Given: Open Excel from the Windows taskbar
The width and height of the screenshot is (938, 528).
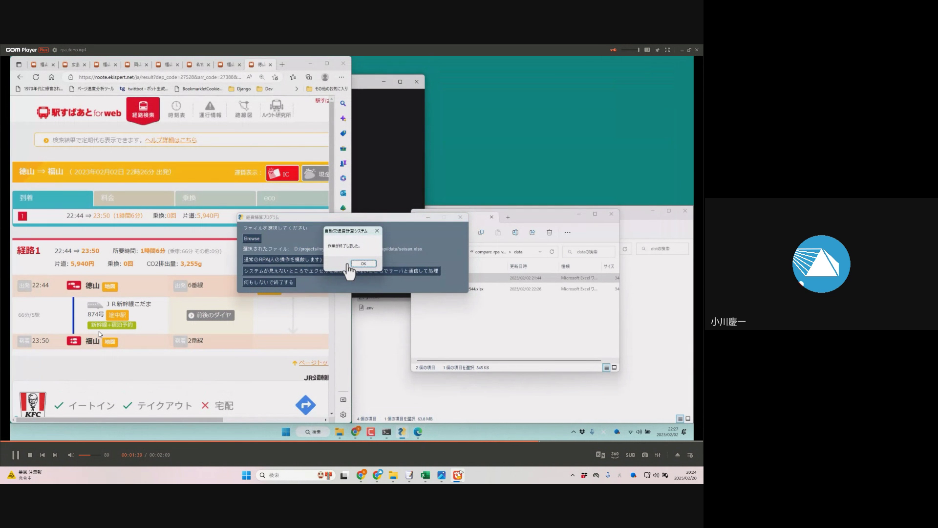Looking at the screenshot, I should pyautogui.click(x=425, y=475).
